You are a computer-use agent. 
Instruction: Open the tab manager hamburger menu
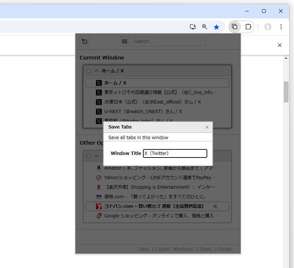125,41
